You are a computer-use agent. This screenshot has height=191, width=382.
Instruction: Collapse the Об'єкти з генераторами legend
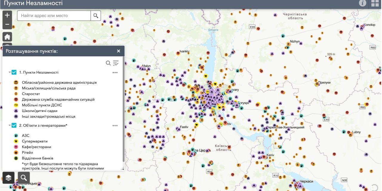click(10, 126)
